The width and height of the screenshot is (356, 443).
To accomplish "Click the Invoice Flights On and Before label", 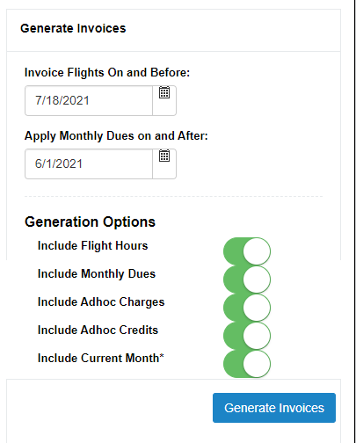I will (107, 72).
